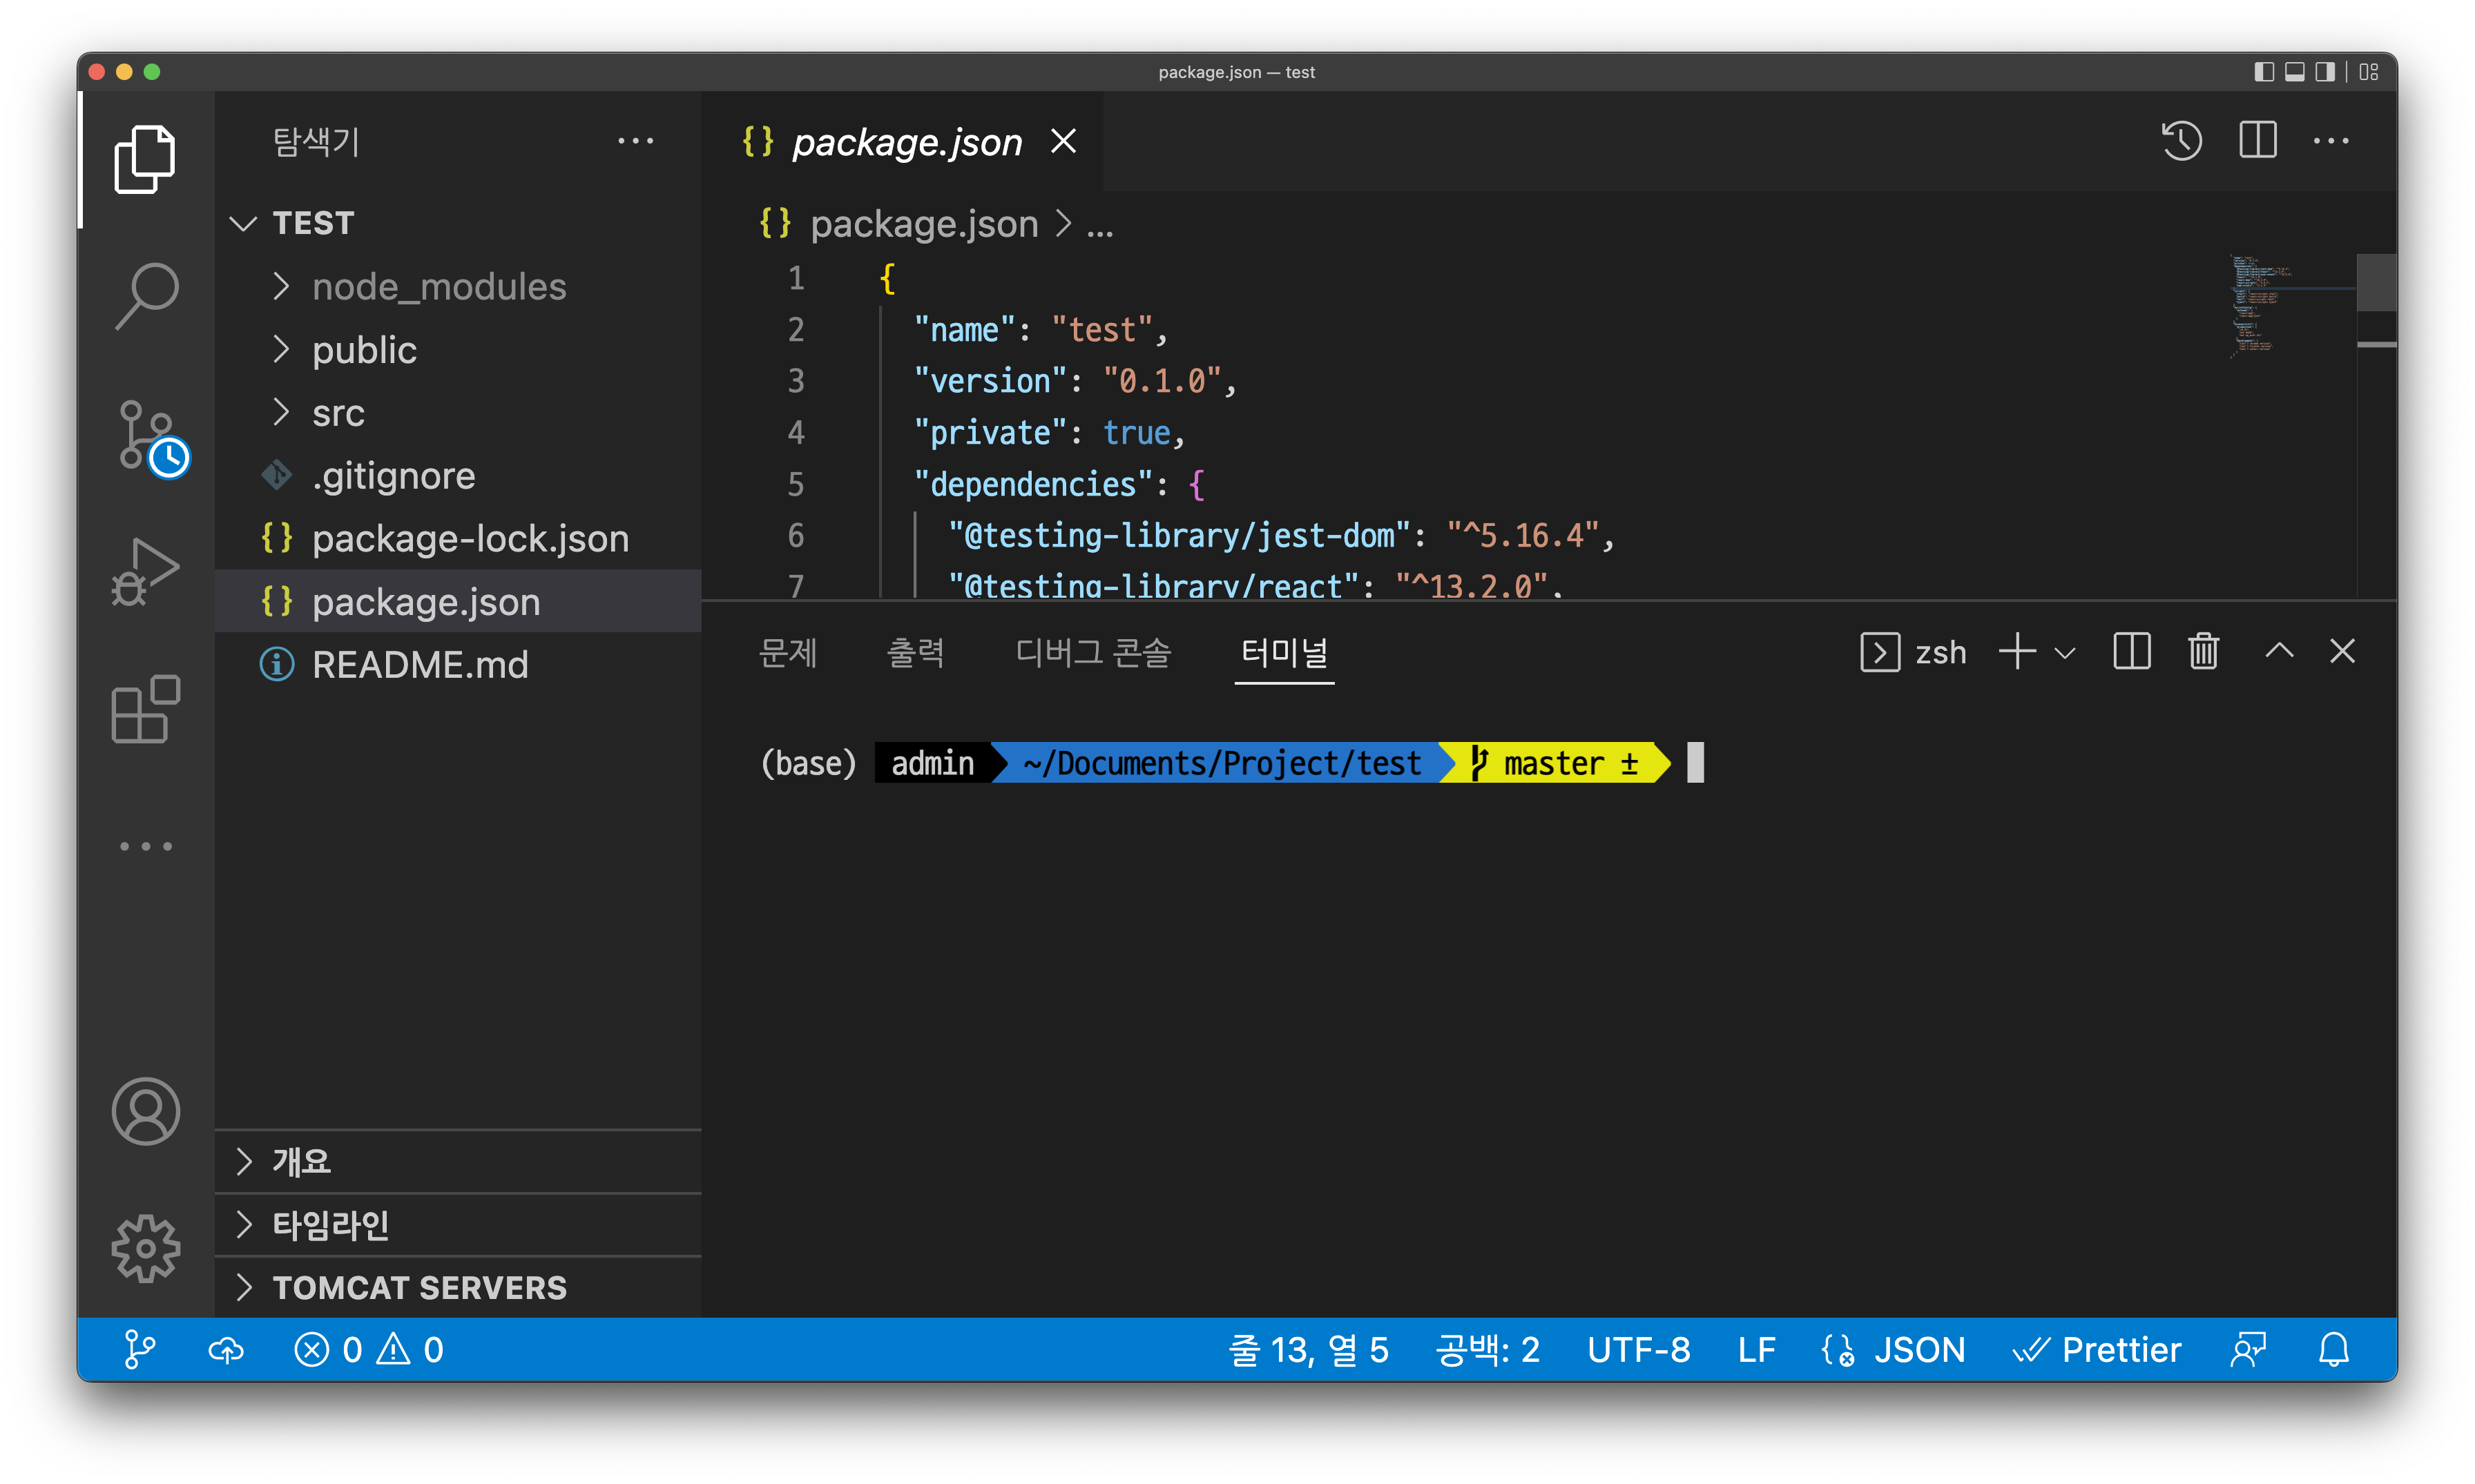Expand the TOMCAT SERVERS section
Screen dimensions: 2475x1484
pos(419,1288)
